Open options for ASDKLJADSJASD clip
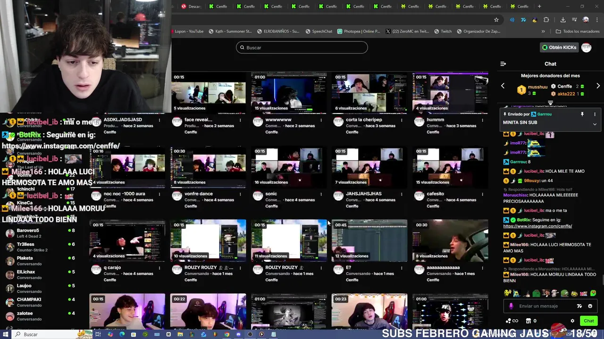 [159, 120]
